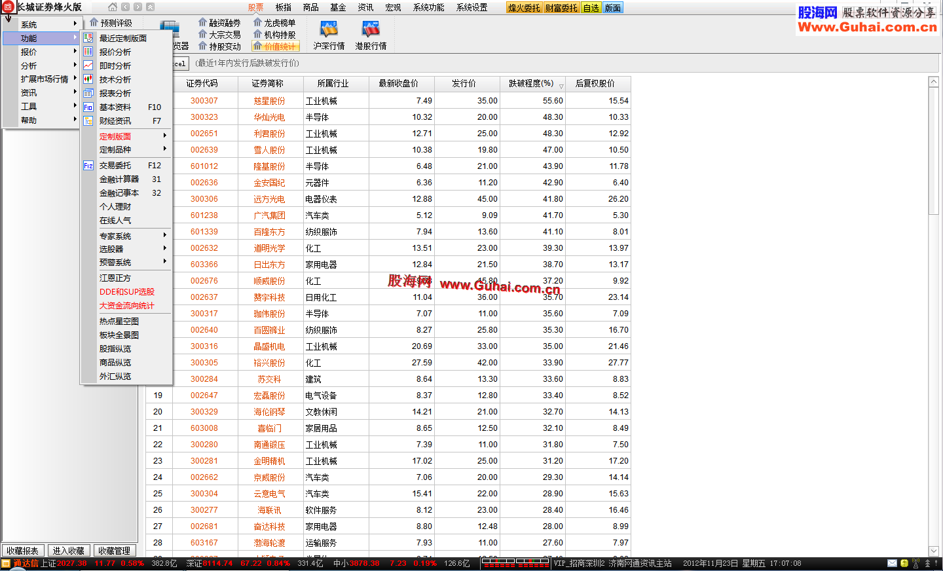Screen dimensions: 943x571
Task: Open the 系统设置 top tab
Action: [x=472, y=8]
